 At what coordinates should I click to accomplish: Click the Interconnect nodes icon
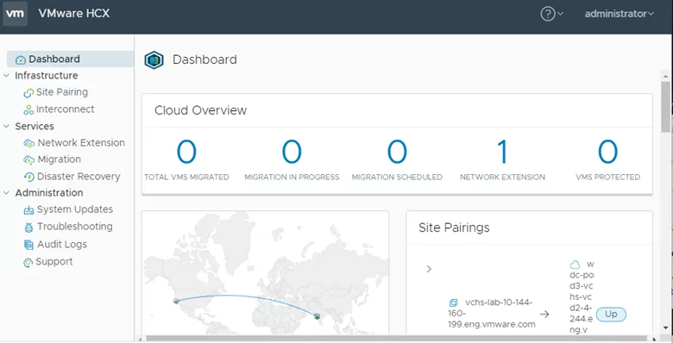point(28,109)
